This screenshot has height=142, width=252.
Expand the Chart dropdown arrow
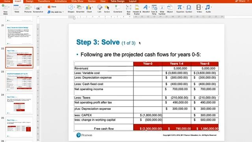[x=92, y=7]
